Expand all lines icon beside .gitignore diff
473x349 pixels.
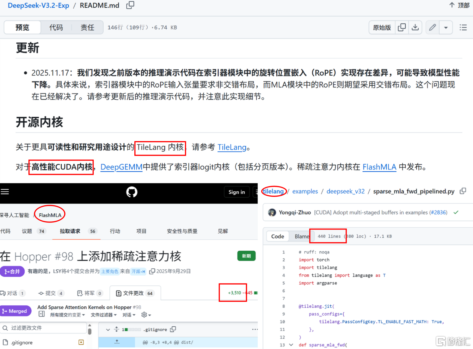coord(117,329)
